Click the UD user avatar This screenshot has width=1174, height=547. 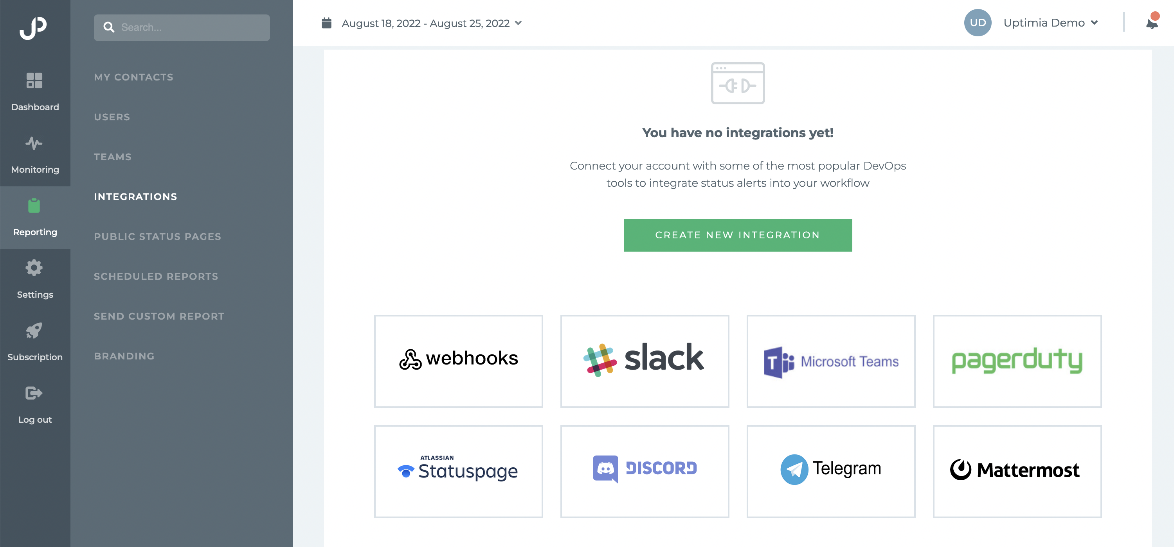pos(978,23)
